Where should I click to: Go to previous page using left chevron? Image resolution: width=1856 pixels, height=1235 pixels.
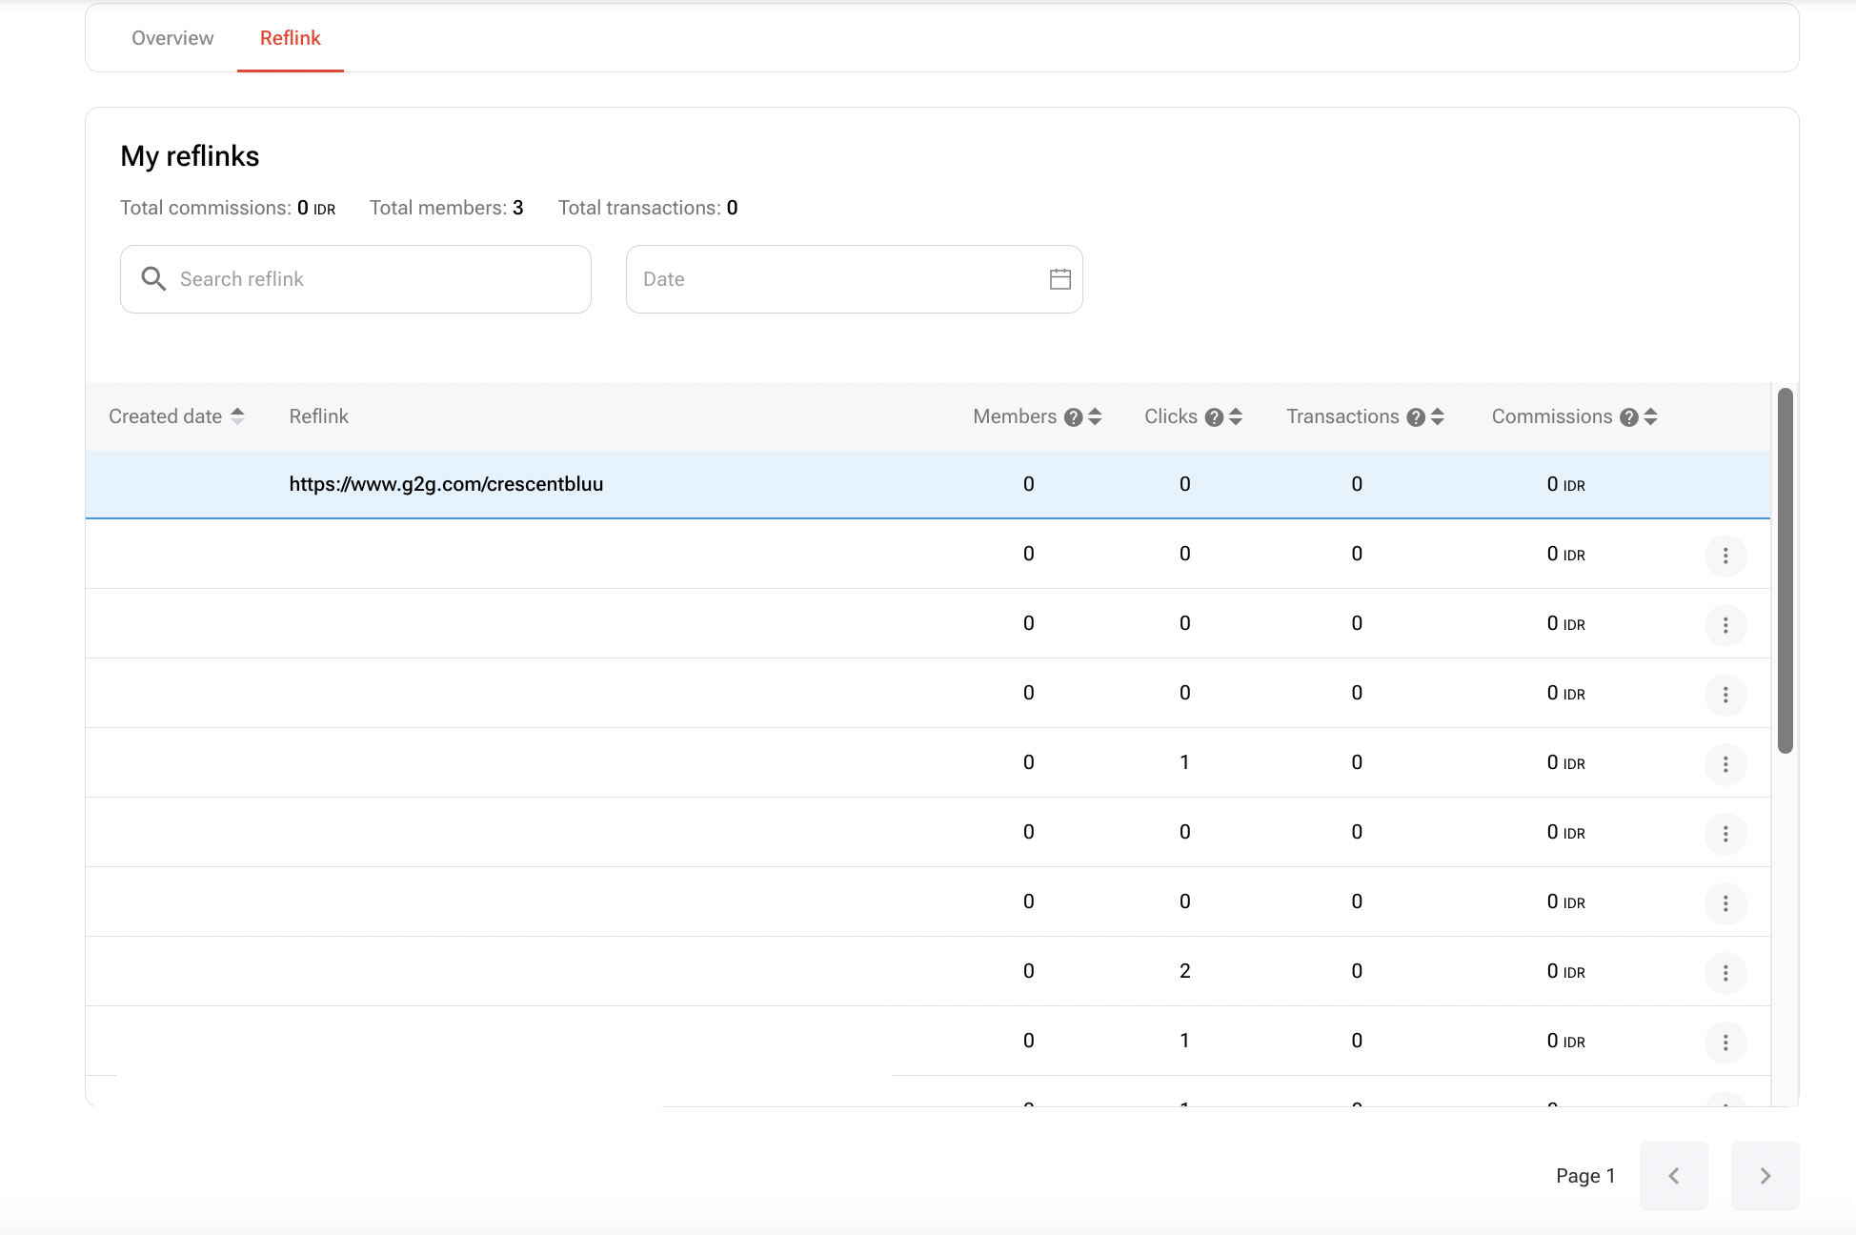[1673, 1176]
